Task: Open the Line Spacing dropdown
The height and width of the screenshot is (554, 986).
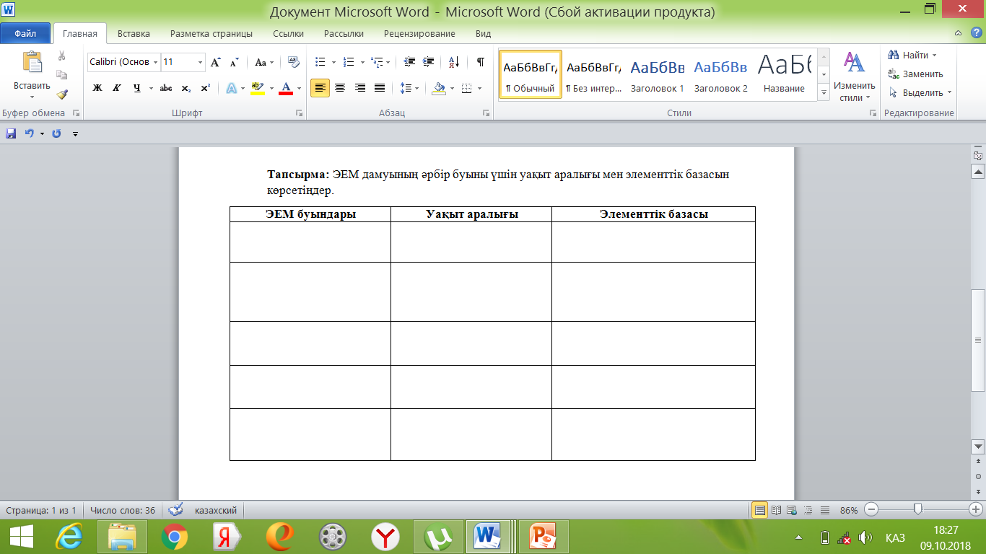Action: [409, 88]
